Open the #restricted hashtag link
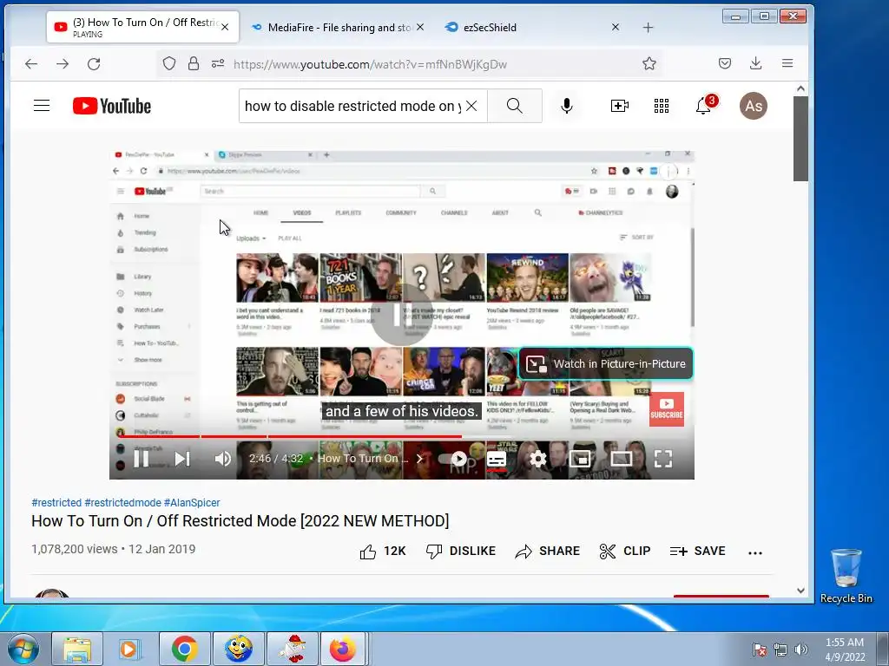The width and height of the screenshot is (889, 666). click(56, 502)
